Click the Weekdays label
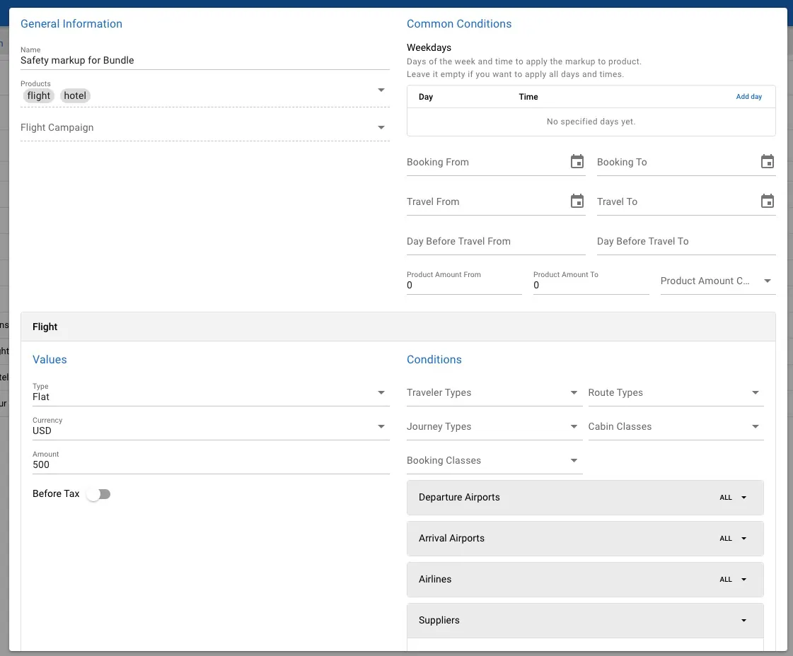 pos(429,47)
